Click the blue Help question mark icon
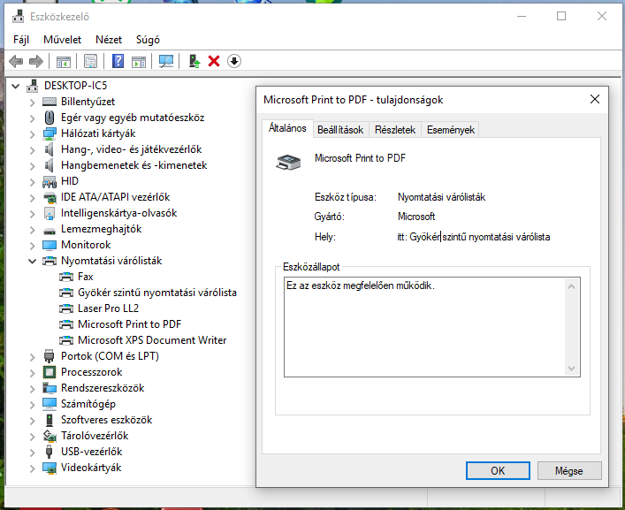 pos(118,61)
